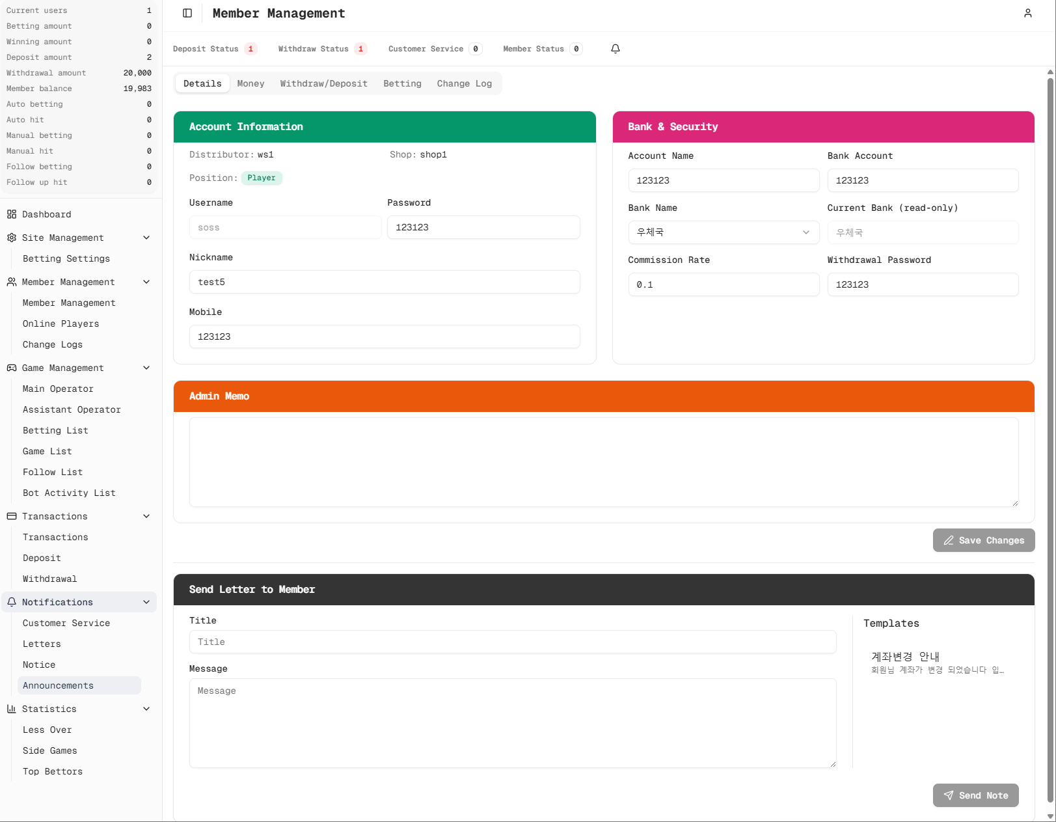Open the Bank Name dropdown
The width and height of the screenshot is (1056, 822).
[x=723, y=232]
